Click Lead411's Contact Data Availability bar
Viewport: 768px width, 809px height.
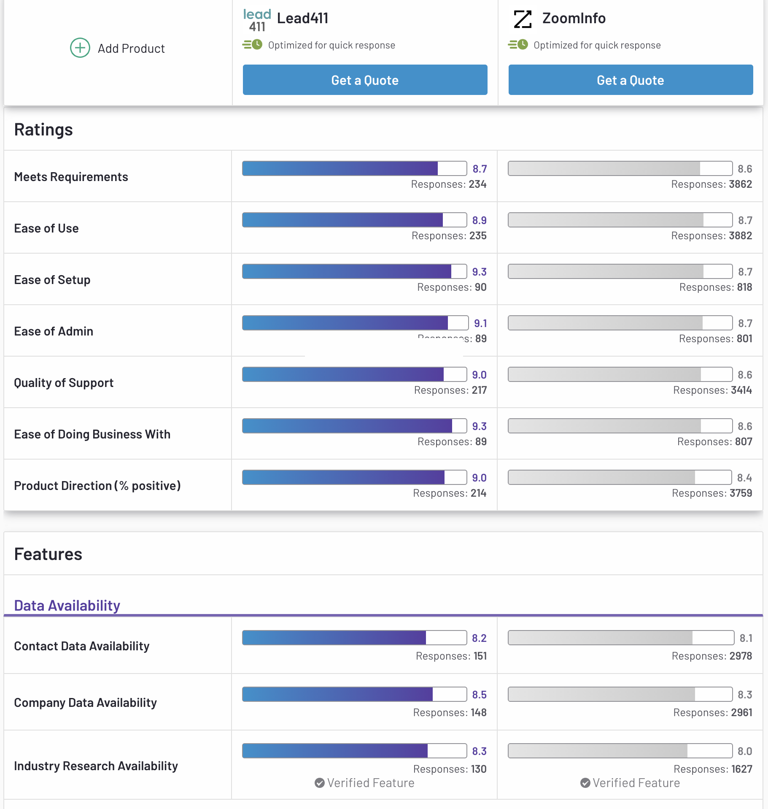pos(354,638)
